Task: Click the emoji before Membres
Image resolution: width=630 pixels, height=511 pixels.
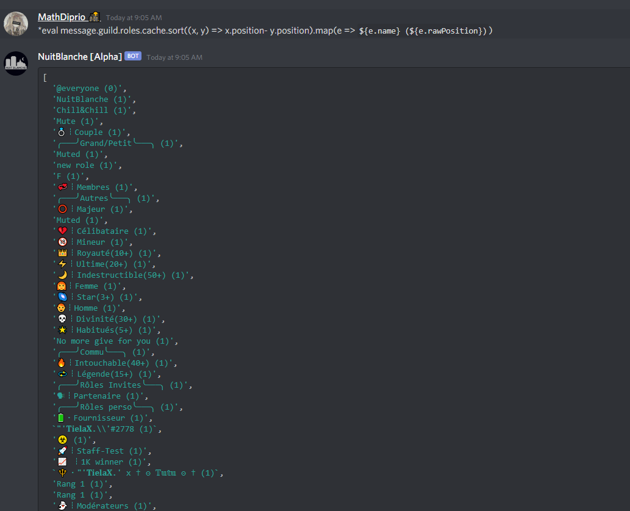Action: [62, 187]
